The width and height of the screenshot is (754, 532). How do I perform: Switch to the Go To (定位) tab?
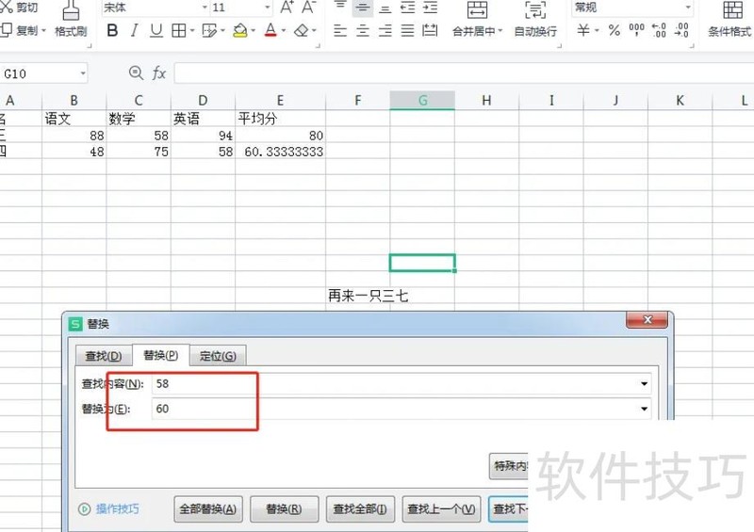(x=218, y=356)
